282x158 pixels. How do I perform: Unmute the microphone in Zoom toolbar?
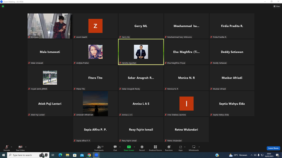click(x=7, y=148)
